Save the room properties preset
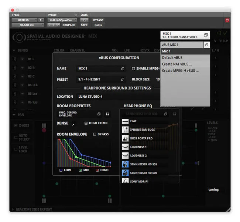The image size is (240, 222). [107, 114]
